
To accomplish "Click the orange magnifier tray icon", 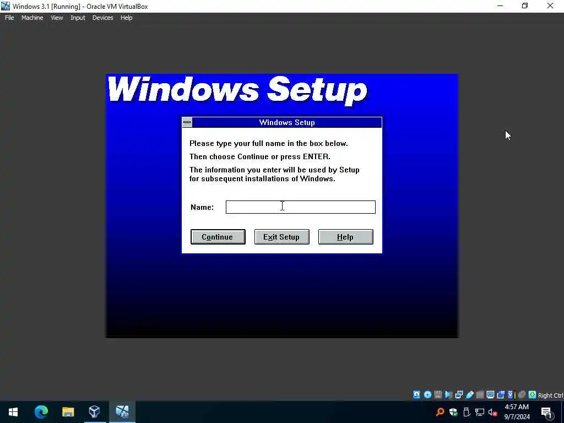I will [440, 412].
